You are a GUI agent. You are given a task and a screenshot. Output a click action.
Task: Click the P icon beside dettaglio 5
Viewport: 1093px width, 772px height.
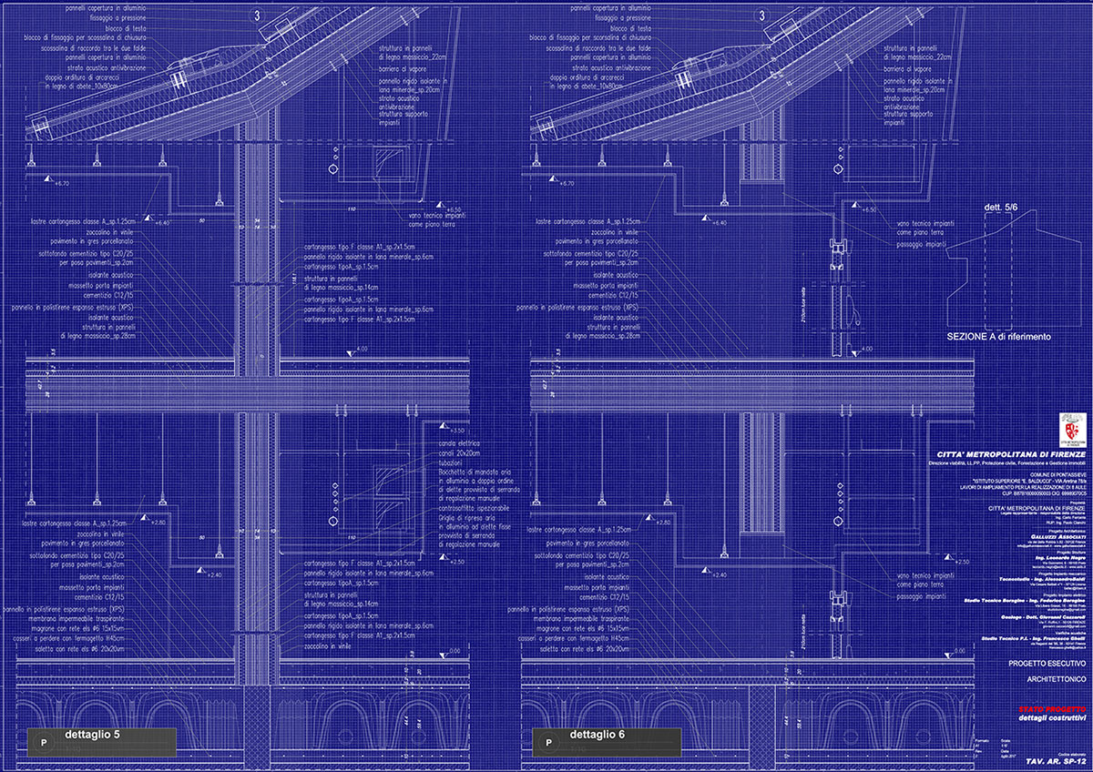pos(44,743)
